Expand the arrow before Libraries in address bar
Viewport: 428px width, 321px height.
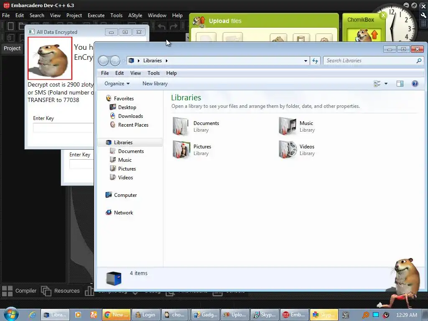tap(139, 61)
